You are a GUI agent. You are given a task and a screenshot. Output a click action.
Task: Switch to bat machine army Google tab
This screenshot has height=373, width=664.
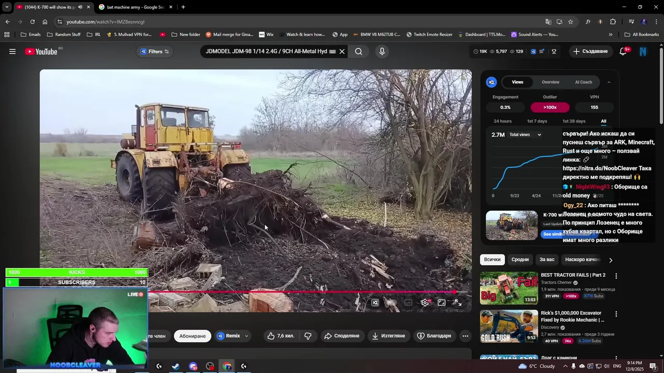pyautogui.click(x=136, y=7)
